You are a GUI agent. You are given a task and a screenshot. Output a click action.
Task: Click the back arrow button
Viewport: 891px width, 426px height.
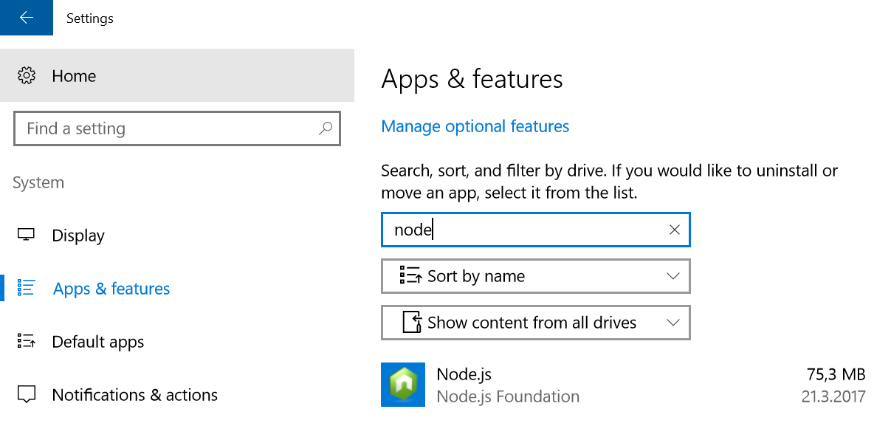click(x=27, y=18)
